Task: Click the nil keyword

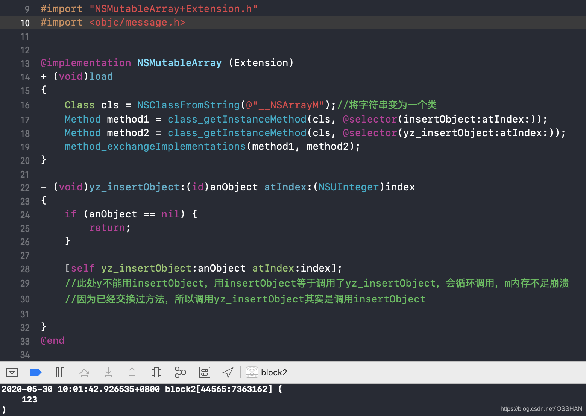Action: (x=170, y=214)
